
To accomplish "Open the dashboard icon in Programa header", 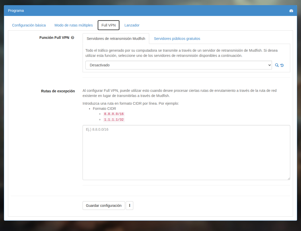I will (291, 11).
